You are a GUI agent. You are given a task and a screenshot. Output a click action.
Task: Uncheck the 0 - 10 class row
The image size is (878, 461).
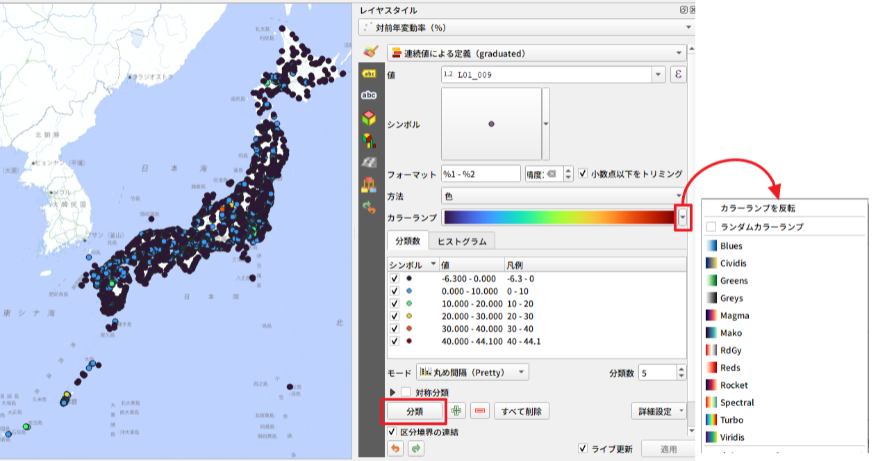tap(395, 291)
